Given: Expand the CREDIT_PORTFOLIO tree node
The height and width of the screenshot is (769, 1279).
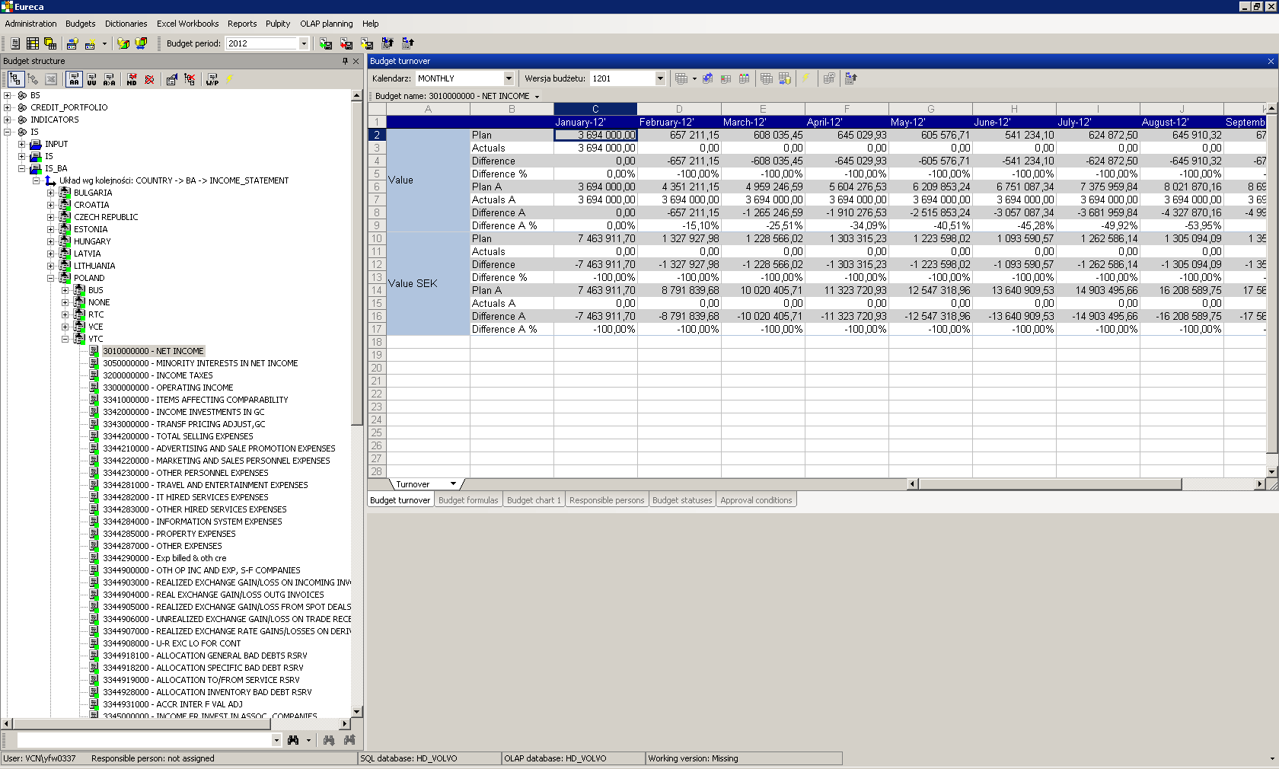Looking at the screenshot, I should [x=8, y=107].
